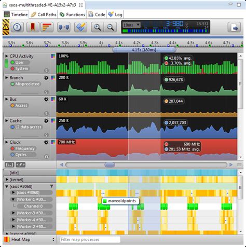
Task: Switch to the Functions tab
Action: [72, 15]
